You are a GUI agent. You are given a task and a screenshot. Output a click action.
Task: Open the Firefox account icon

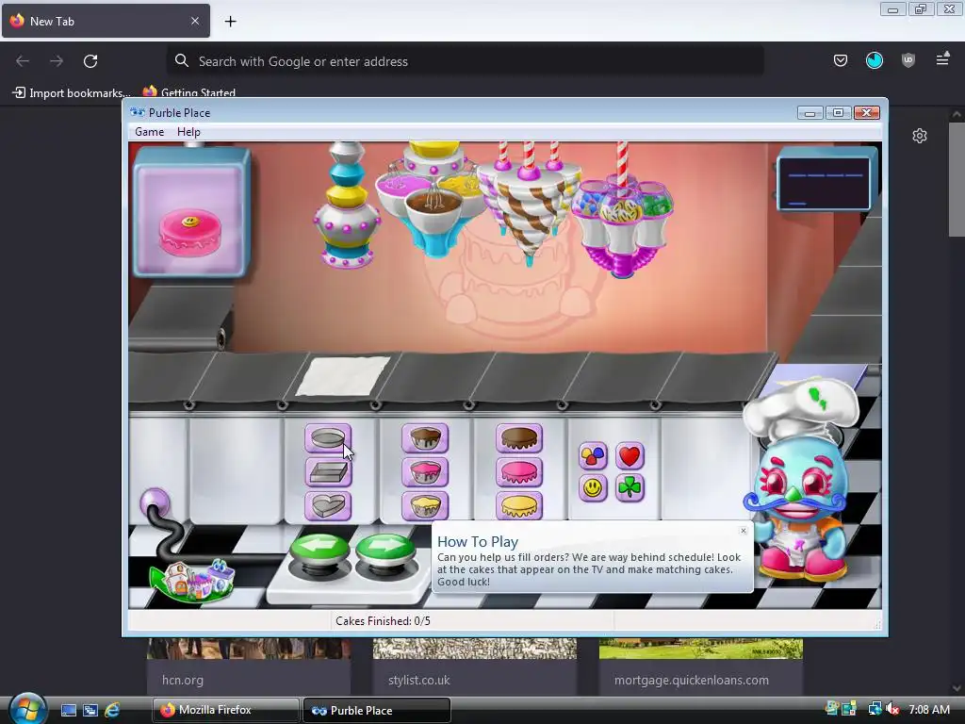click(x=875, y=60)
